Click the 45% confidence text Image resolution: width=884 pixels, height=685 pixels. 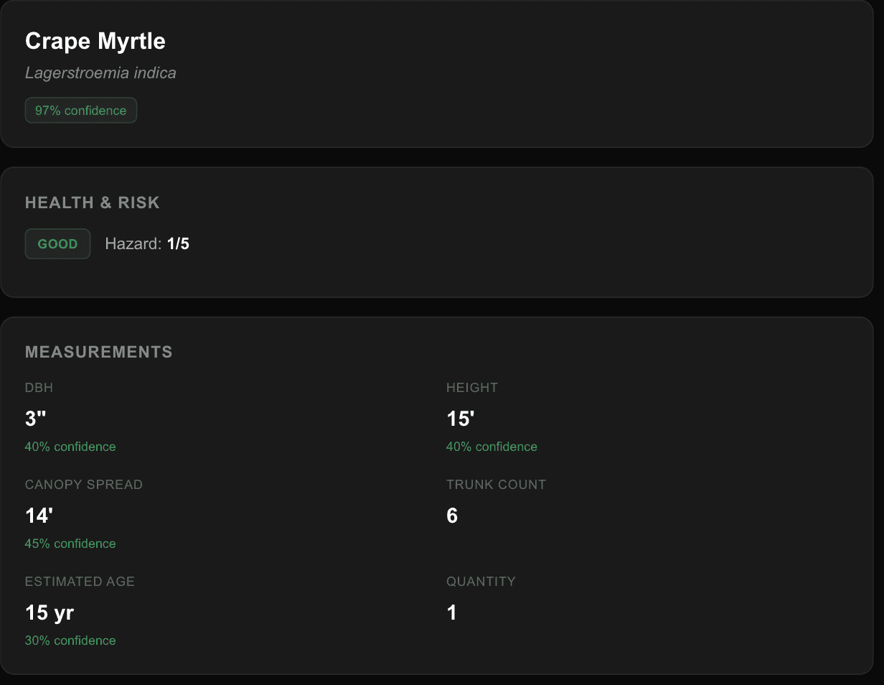pos(70,544)
